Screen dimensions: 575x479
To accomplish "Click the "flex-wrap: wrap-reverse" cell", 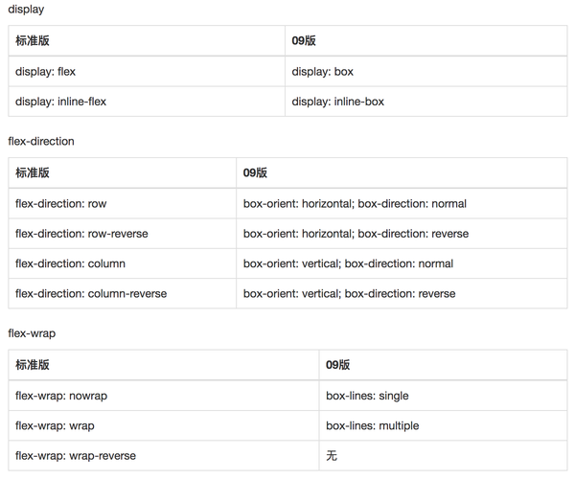I will tap(76, 455).
